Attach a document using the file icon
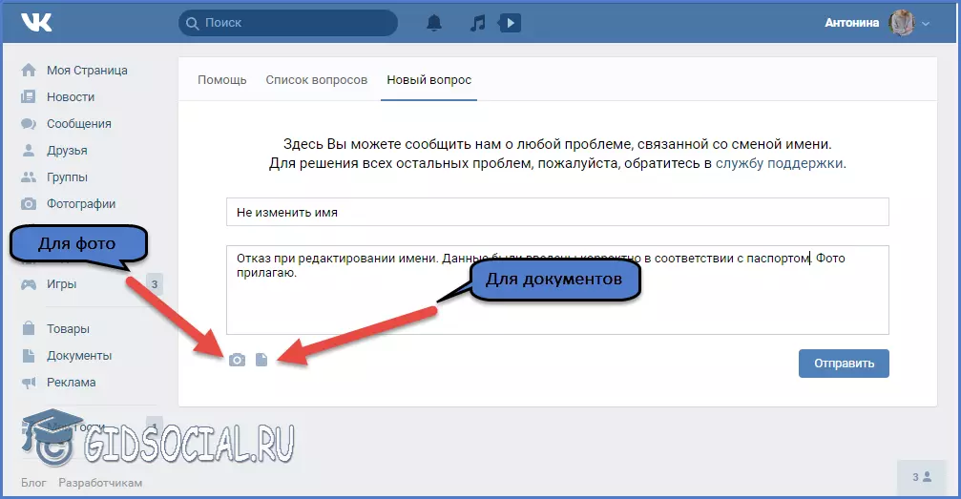This screenshot has width=961, height=499. [261, 360]
